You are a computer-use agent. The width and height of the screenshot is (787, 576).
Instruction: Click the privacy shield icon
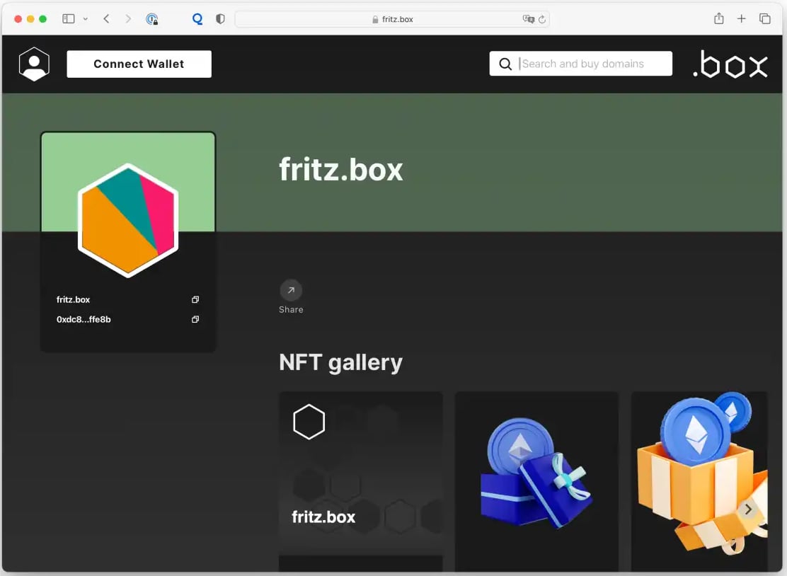[x=220, y=19]
